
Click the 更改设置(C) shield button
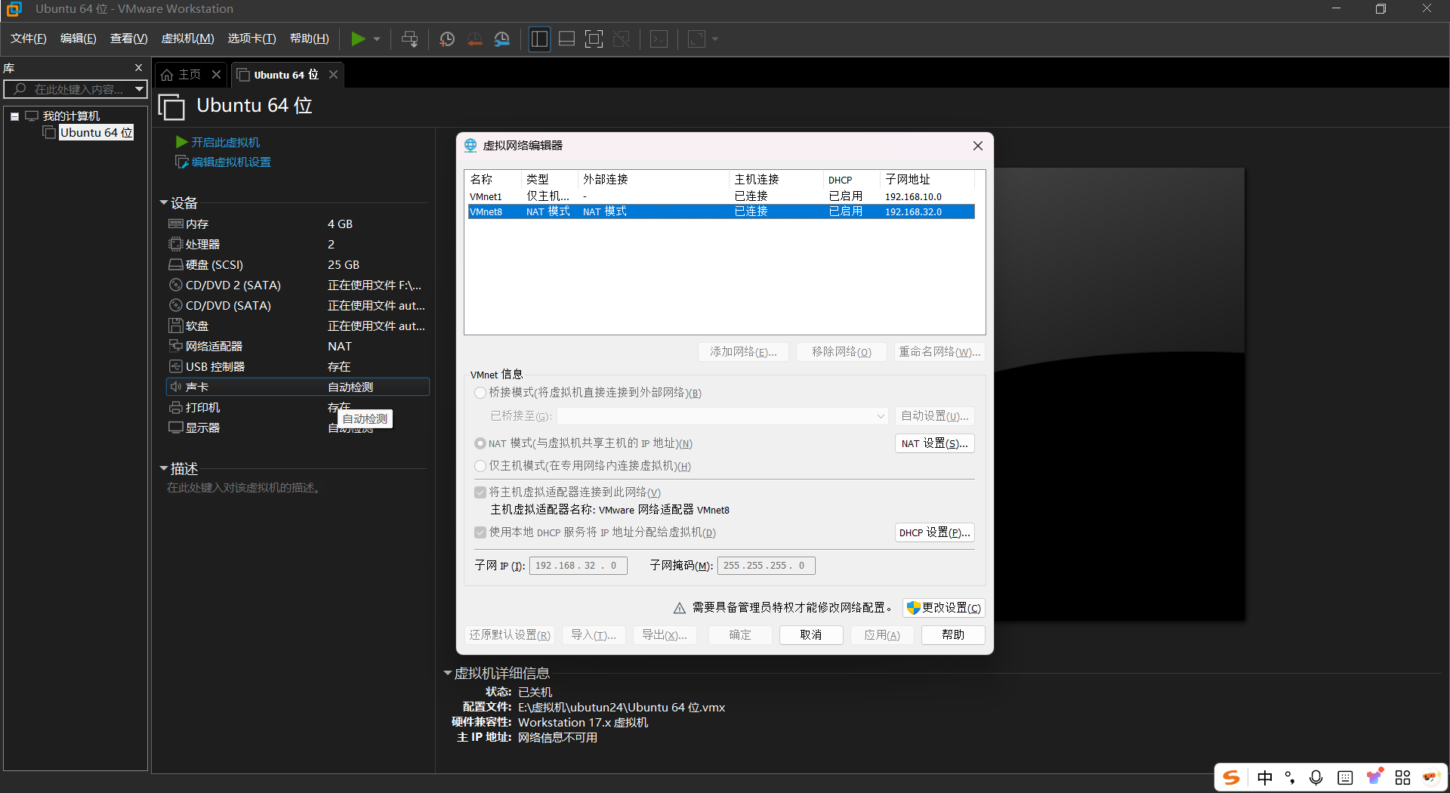pos(943,608)
